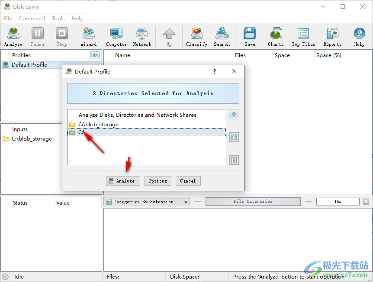This screenshot has height=282, width=373.
Task: Add a new profile with plus icon
Action: [95, 55]
